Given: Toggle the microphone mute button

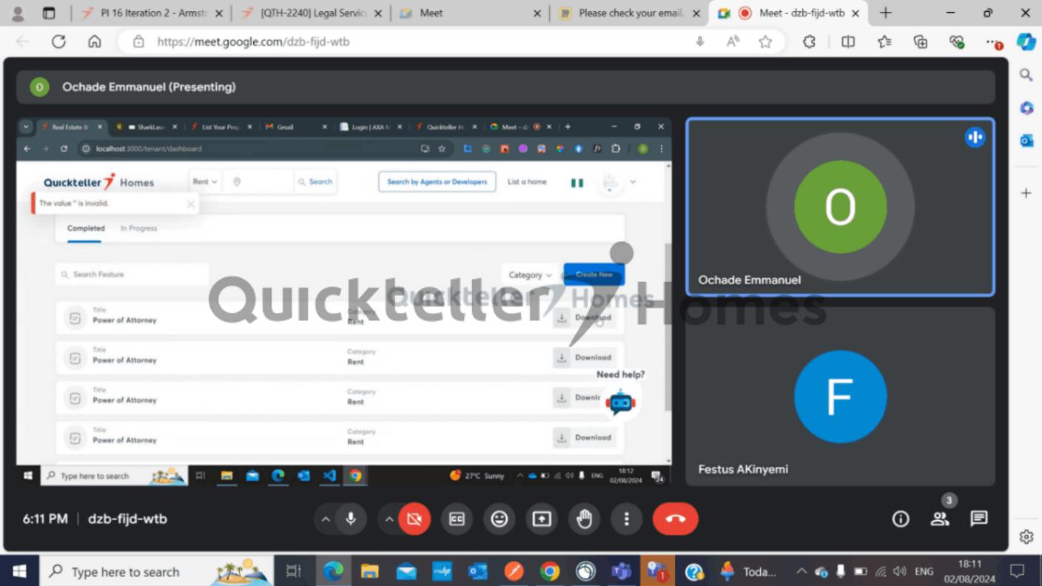Looking at the screenshot, I should click(351, 519).
